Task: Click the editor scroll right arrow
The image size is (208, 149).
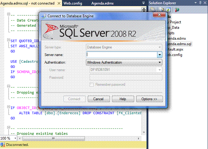Action: 139,138
